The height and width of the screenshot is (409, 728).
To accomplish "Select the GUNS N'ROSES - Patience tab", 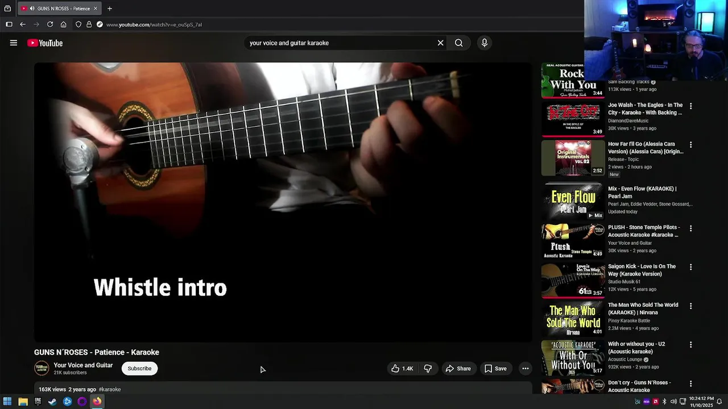I will coord(59,9).
